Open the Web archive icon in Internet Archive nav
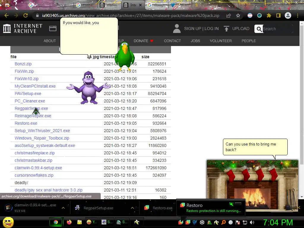This screenshot has height=228, width=304. coord(53,28)
